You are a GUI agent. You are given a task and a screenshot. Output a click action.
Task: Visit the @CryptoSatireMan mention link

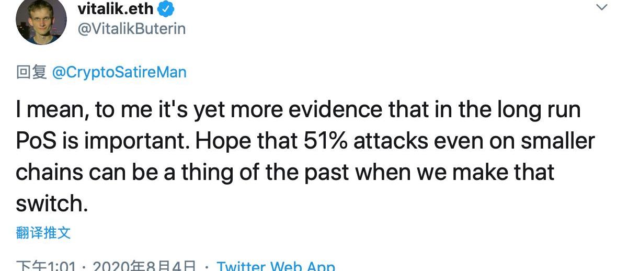[119, 72]
